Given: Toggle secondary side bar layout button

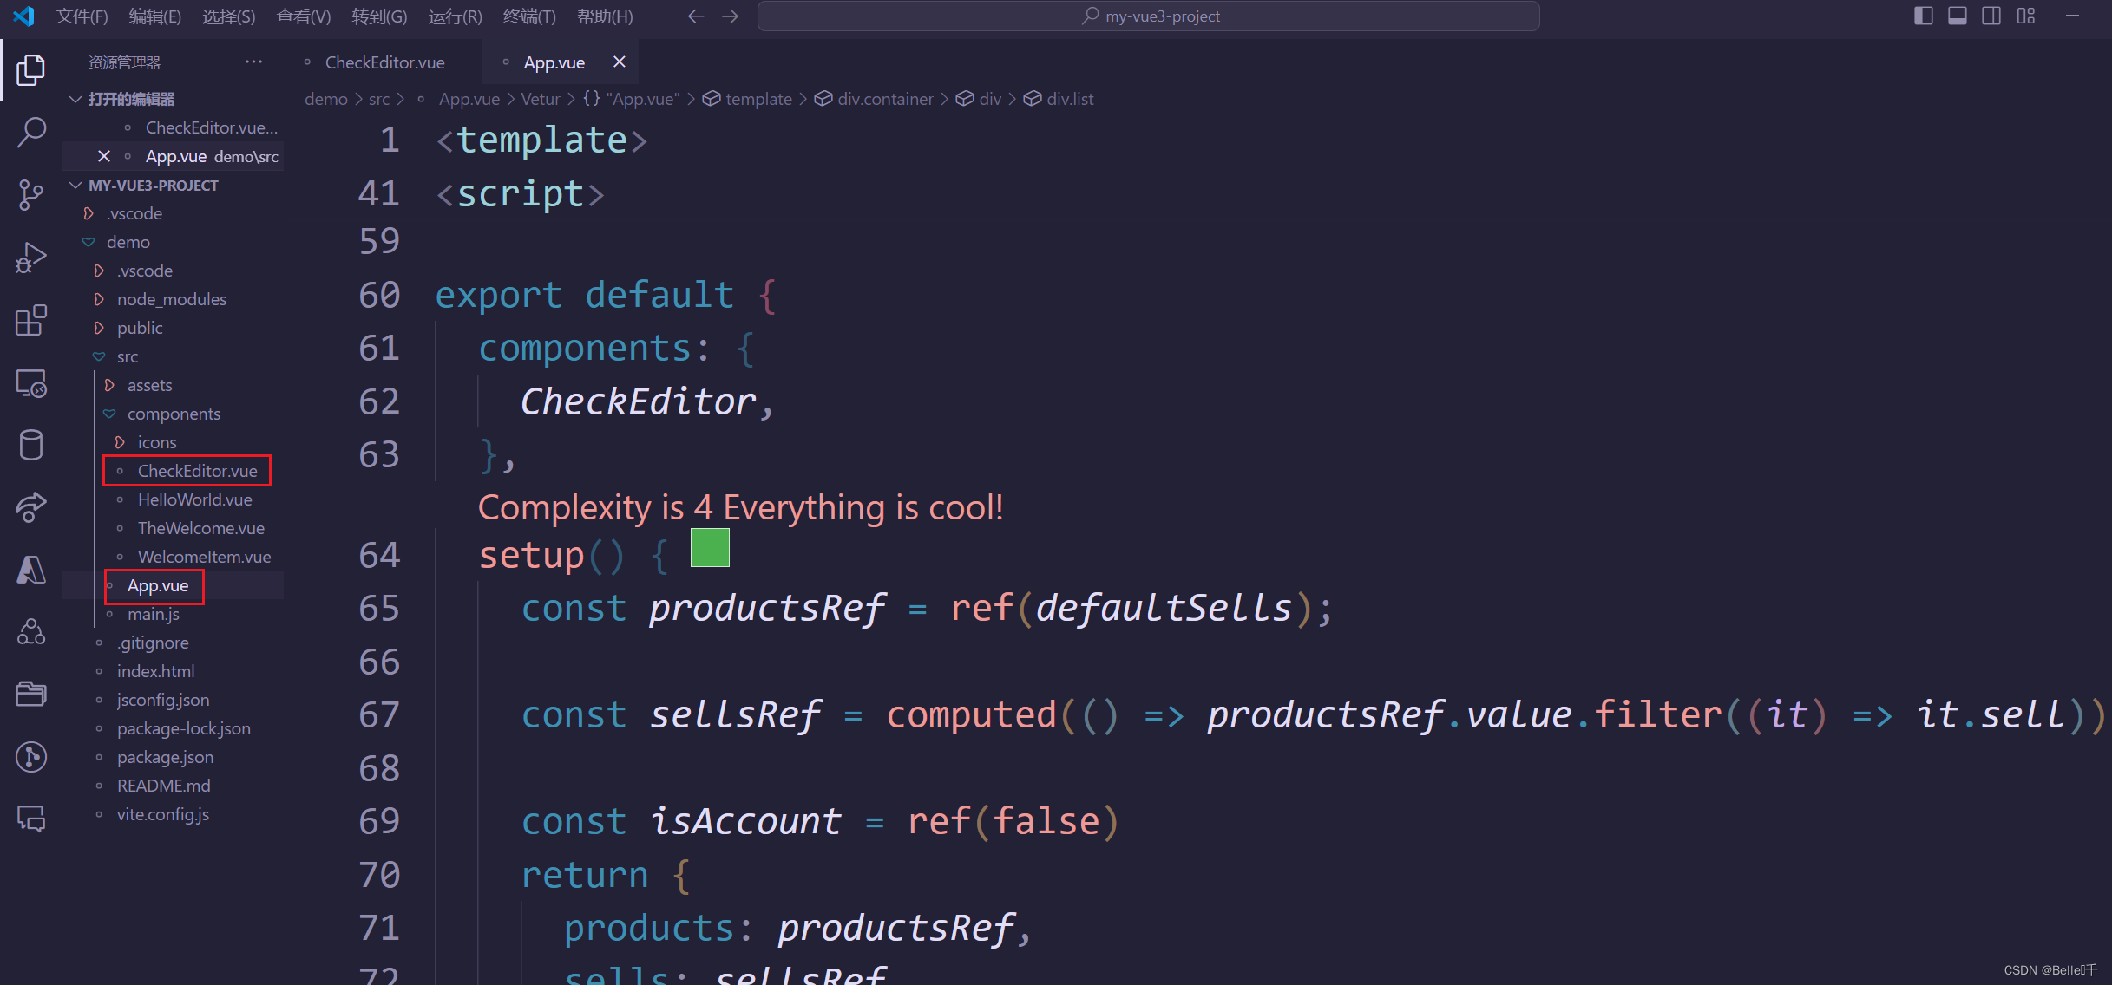Looking at the screenshot, I should tap(1991, 16).
